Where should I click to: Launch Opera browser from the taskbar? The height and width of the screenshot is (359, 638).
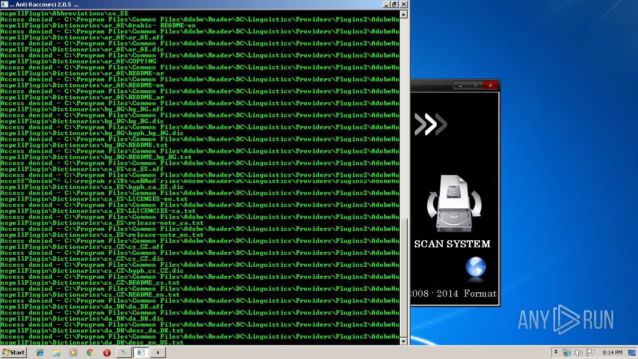(107, 353)
